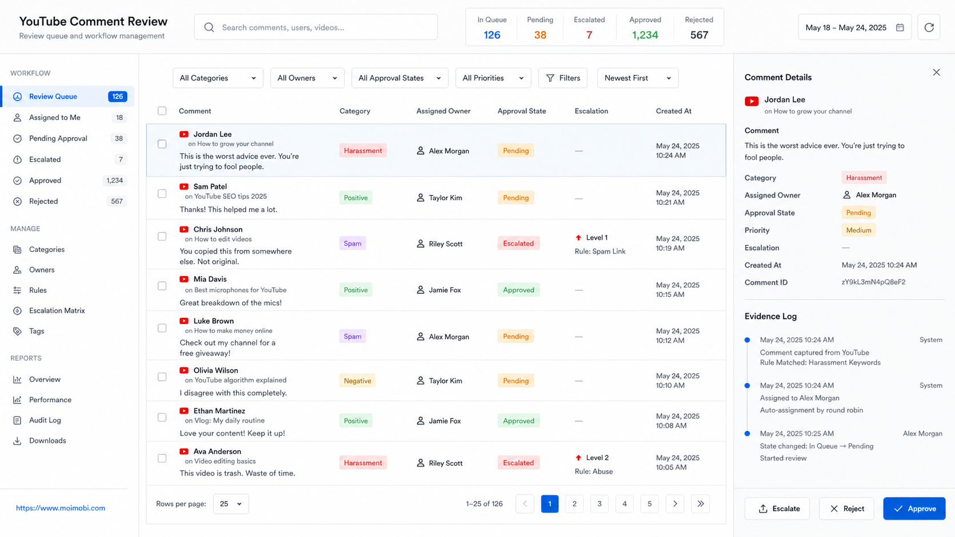Click the Escalated stat count 7
Screen dimensions: 955x537
pos(589,35)
